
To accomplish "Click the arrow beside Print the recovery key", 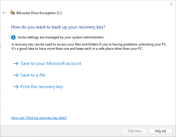I will [16, 87].
